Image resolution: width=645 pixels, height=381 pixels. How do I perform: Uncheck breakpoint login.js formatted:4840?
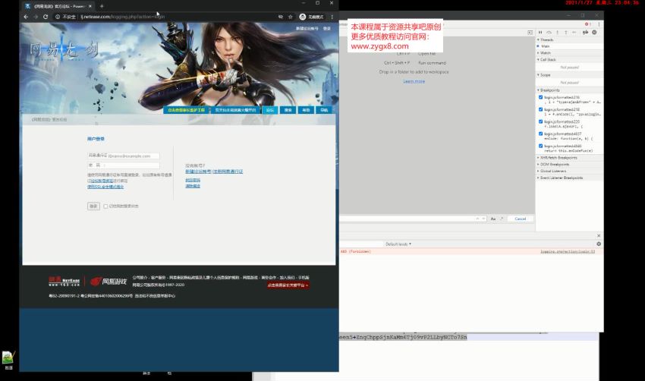[540, 146]
